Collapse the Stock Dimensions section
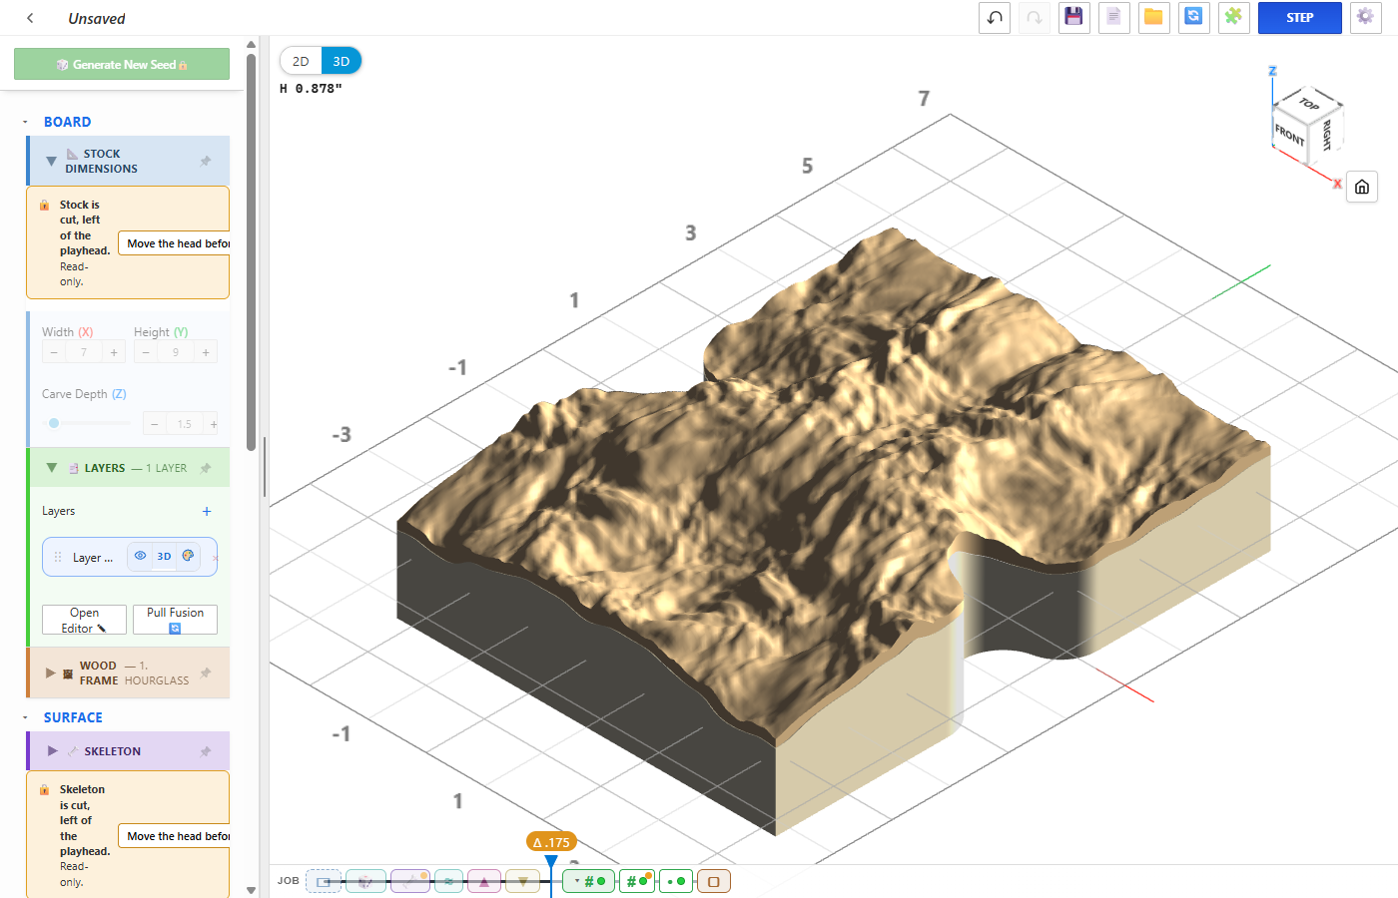This screenshot has height=898, width=1398. (x=51, y=161)
